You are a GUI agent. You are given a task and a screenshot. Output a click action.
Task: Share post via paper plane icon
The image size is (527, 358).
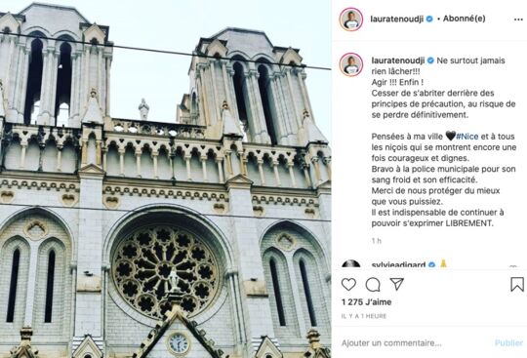click(x=396, y=284)
